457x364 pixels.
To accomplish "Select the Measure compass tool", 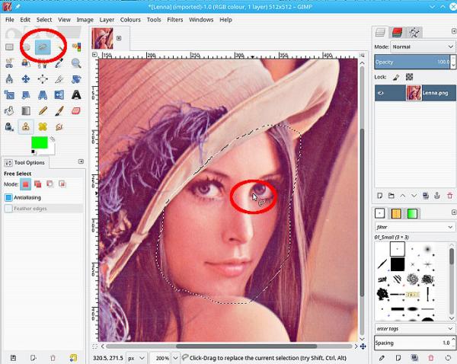I will [9, 78].
